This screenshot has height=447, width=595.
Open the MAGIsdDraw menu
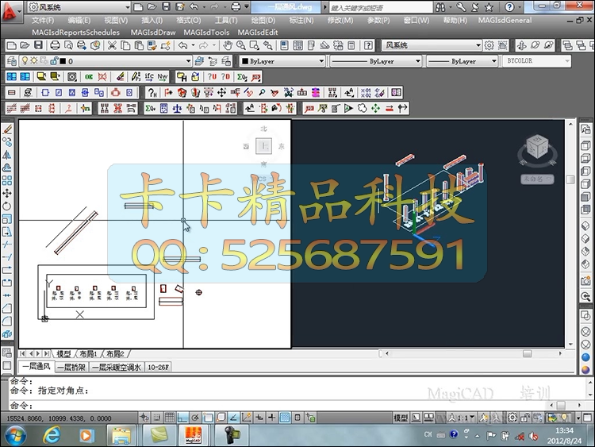[153, 33]
